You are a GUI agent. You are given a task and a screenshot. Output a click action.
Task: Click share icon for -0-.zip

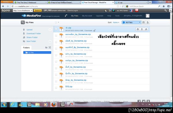146,29
